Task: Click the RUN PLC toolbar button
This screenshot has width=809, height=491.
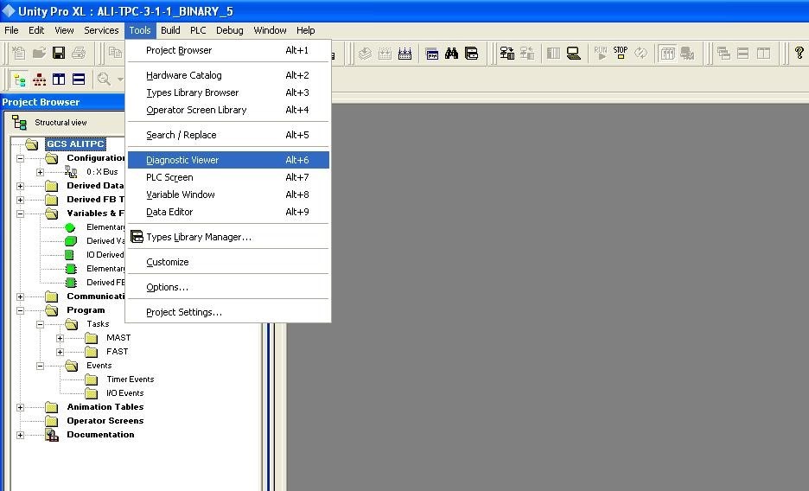Action: click(x=601, y=53)
